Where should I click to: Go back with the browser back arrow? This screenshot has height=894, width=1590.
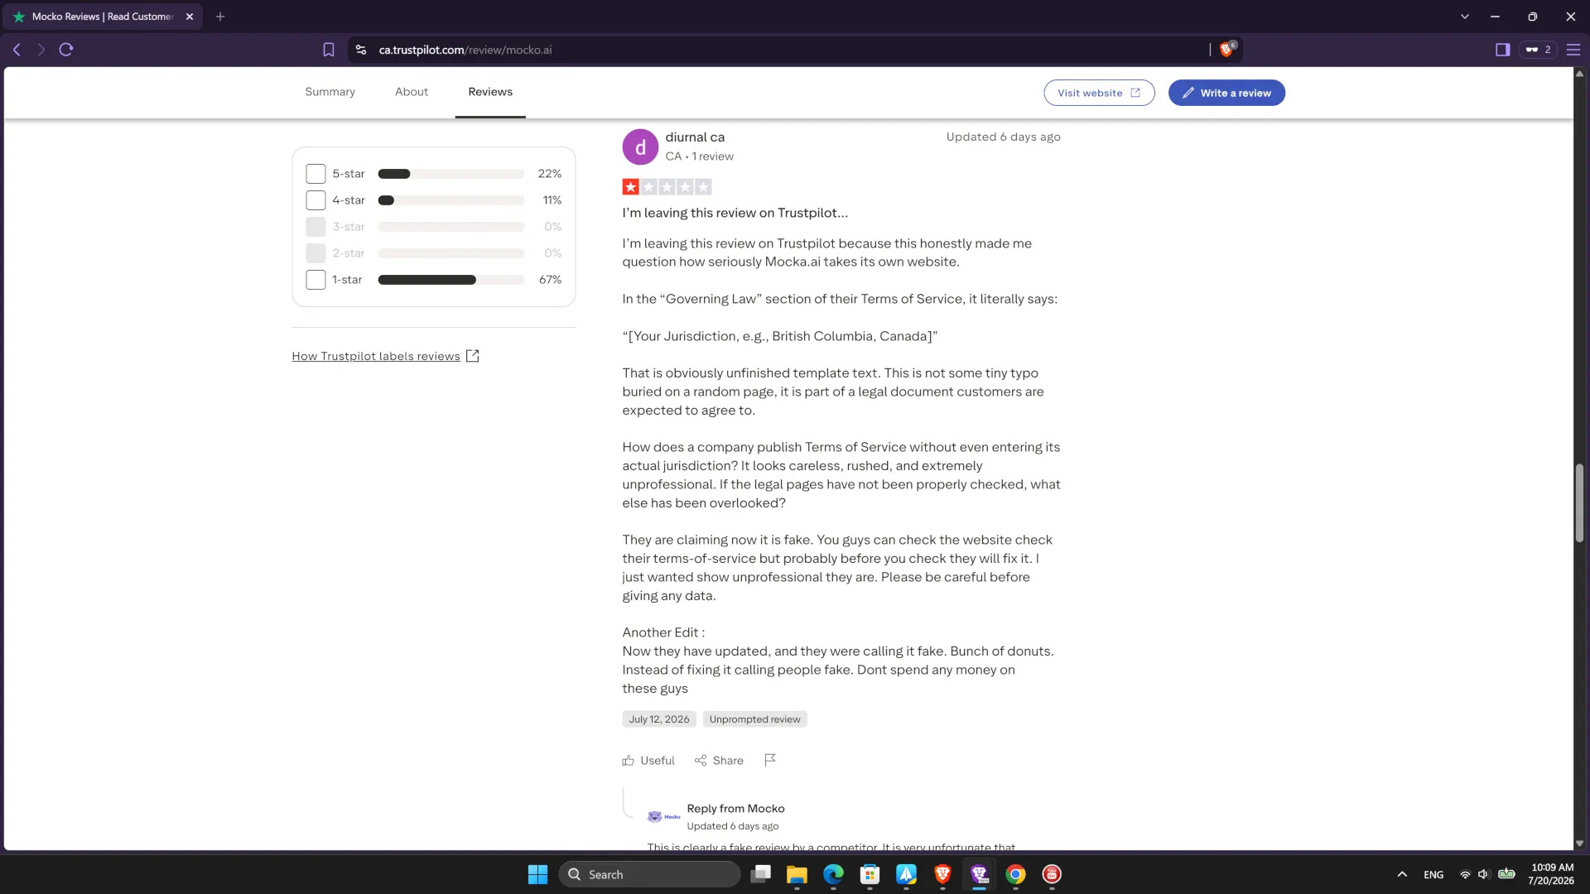tap(17, 50)
